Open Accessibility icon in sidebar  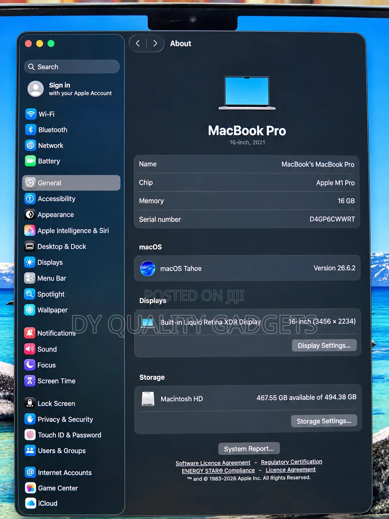point(30,199)
